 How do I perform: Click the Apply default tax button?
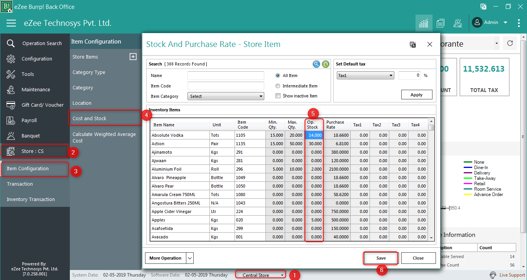pos(417,95)
